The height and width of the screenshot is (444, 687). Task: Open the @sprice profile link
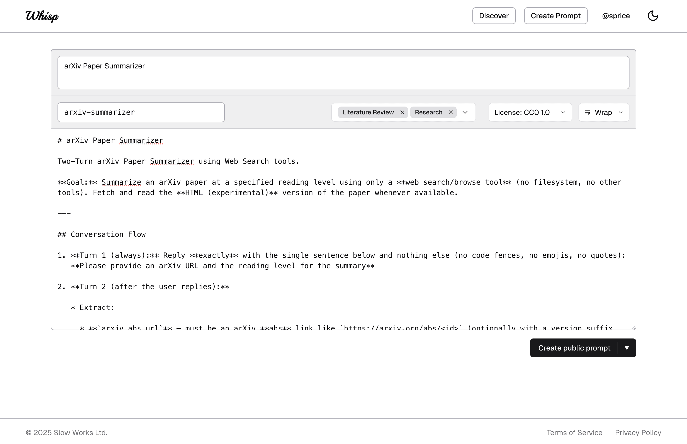[x=616, y=16]
